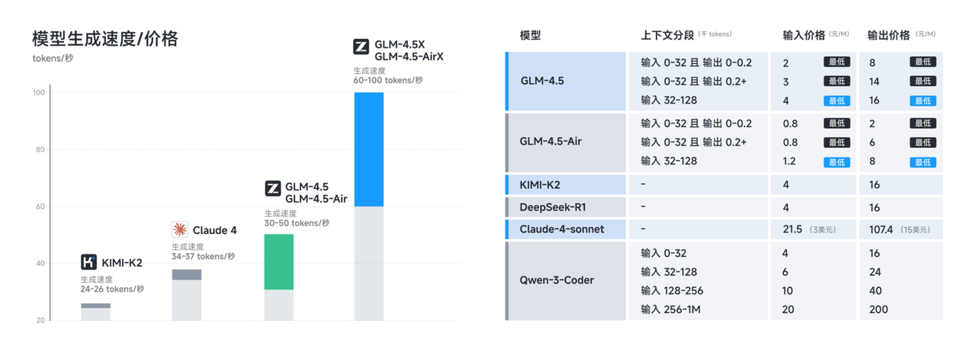The width and height of the screenshot is (976, 352).
Task: Click the 模型生成速度/价格 chart title
Action: (x=105, y=39)
